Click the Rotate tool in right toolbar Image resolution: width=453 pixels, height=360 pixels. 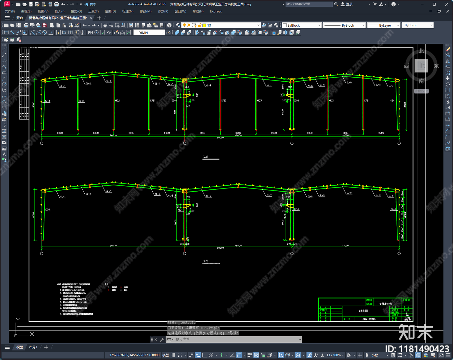[x=448, y=84]
